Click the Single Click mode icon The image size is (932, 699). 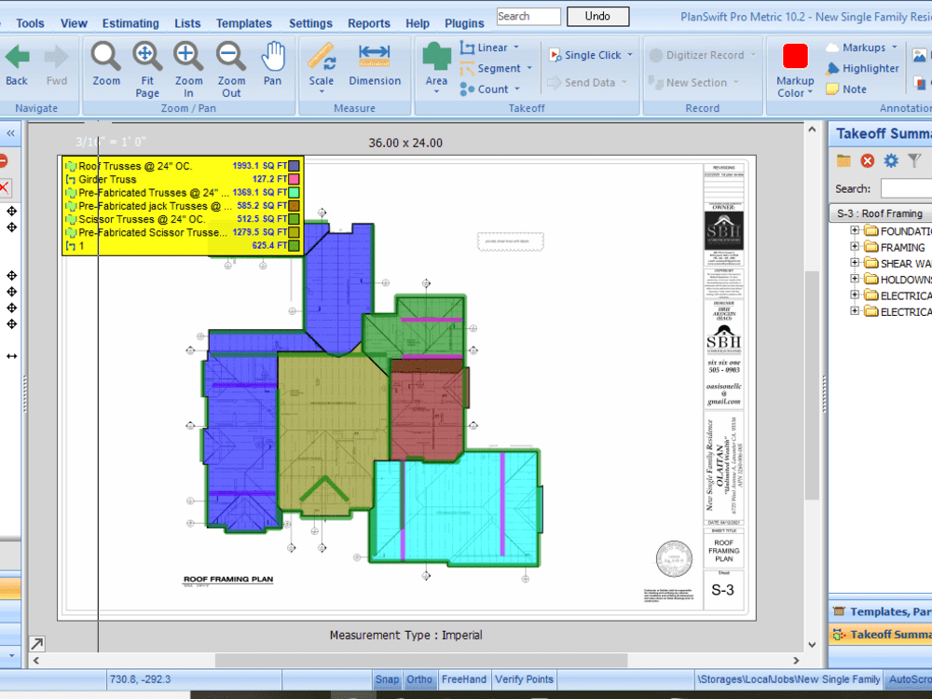tap(555, 55)
